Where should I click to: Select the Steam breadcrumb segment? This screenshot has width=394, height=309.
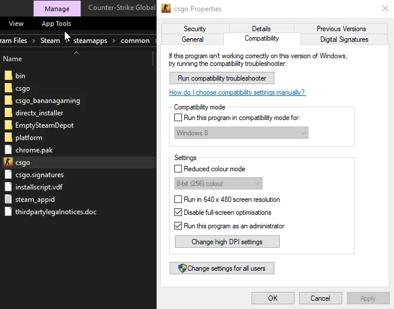50,41
